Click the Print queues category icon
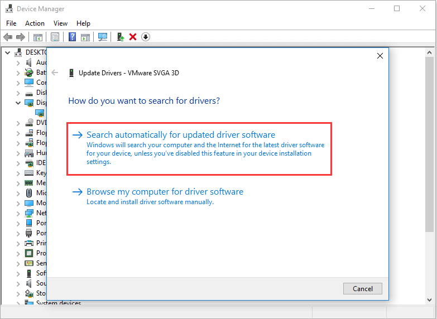 29,243
